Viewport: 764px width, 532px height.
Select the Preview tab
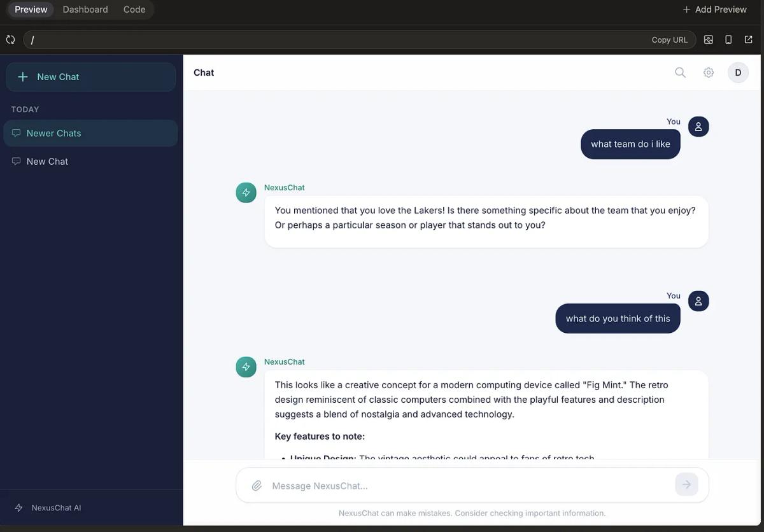pyautogui.click(x=30, y=9)
